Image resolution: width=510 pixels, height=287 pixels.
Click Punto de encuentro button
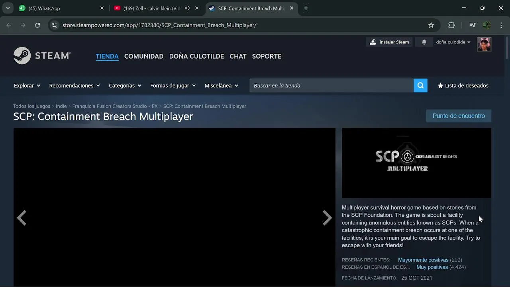(x=459, y=116)
